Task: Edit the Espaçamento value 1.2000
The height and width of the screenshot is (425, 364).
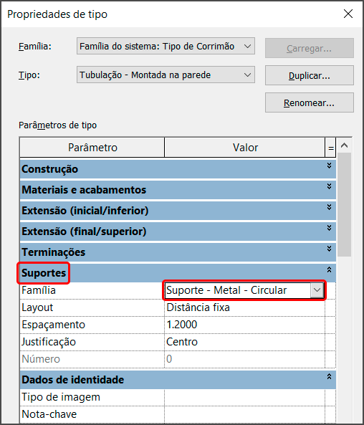Action: (x=244, y=325)
